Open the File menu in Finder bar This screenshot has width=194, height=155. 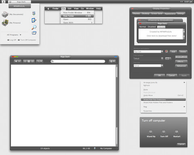(63, 8)
